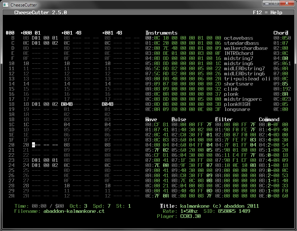Focus the Instruments table header

pos(161,33)
